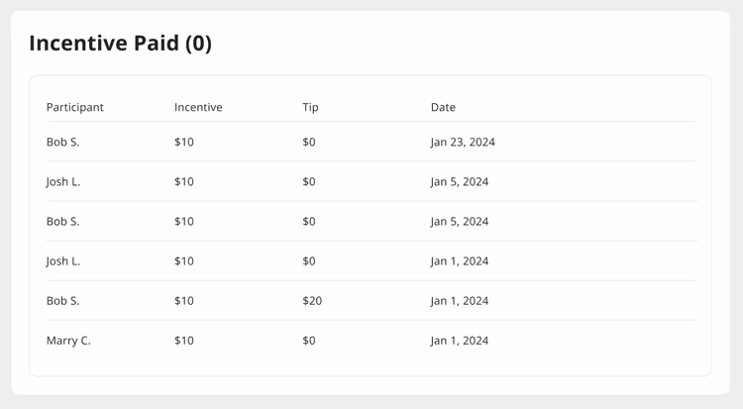The height and width of the screenshot is (409, 743).
Task: Click $10 incentive in the first Bob S. row
Action: pyautogui.click(x=184, y=143)
